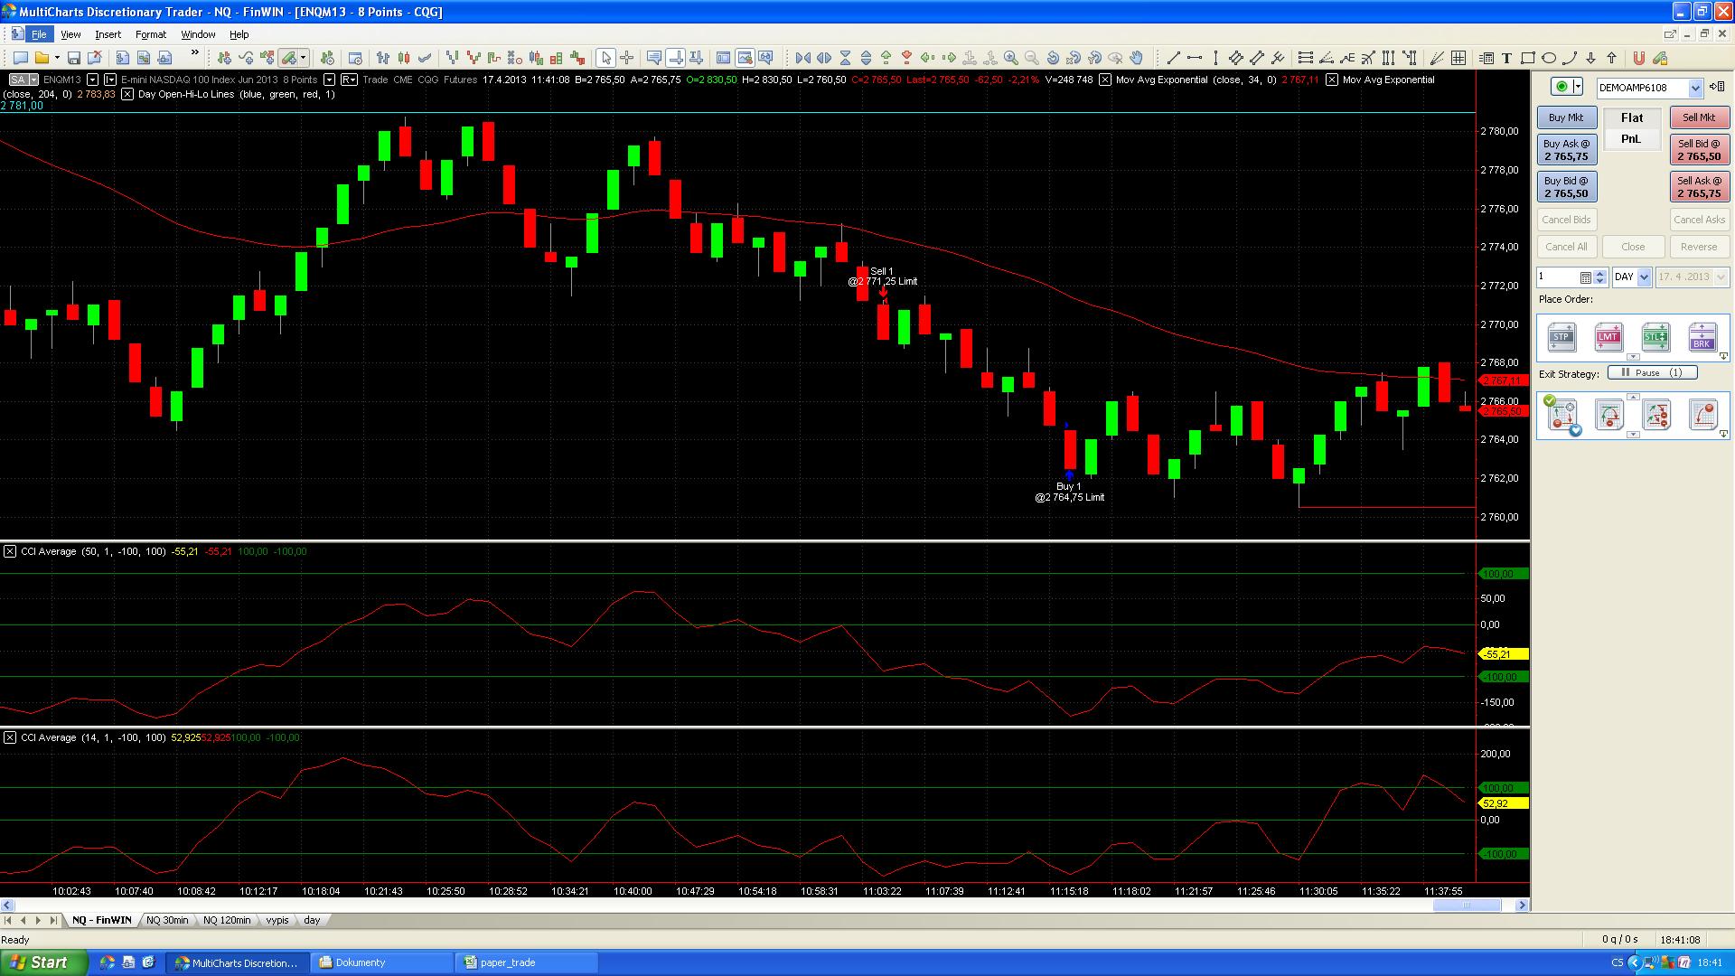The width and height of the screenshot is (1735, 976).
Task: Select the crosshair pointer tool
Action: tap(626, 59)
